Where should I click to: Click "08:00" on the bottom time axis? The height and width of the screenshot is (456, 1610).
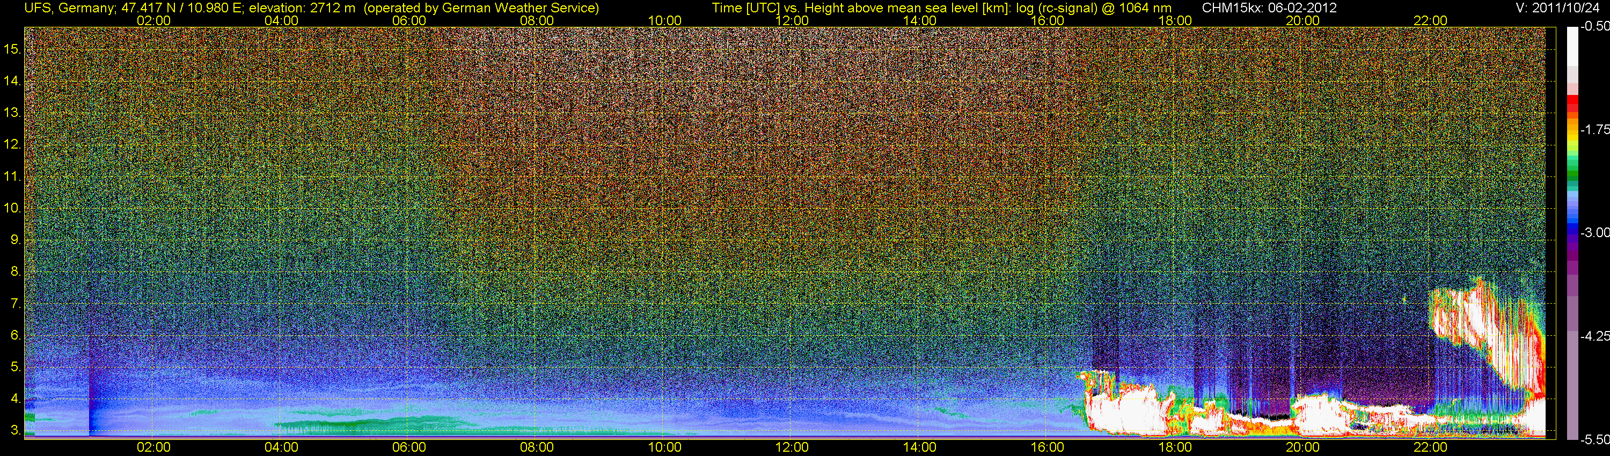point(537,447)
